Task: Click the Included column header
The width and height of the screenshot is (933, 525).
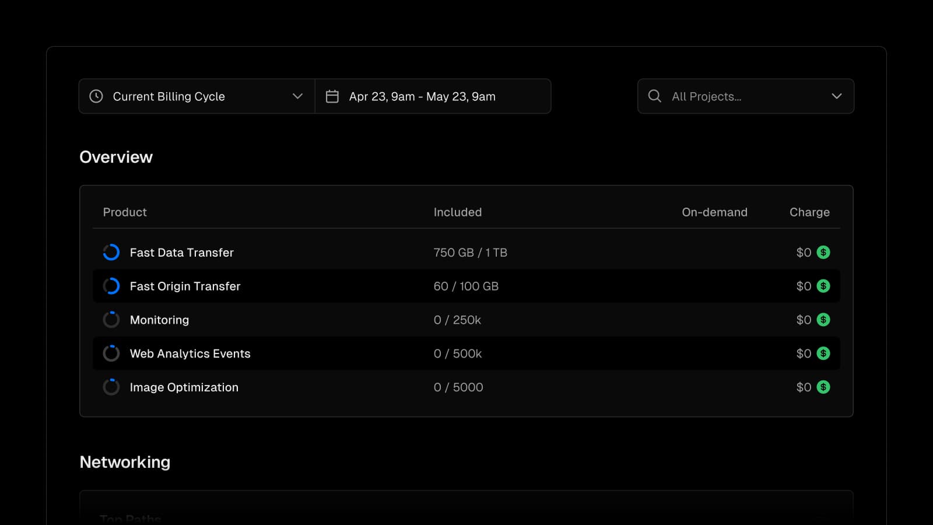Action: pyautogui.click(x=458, y=212)
